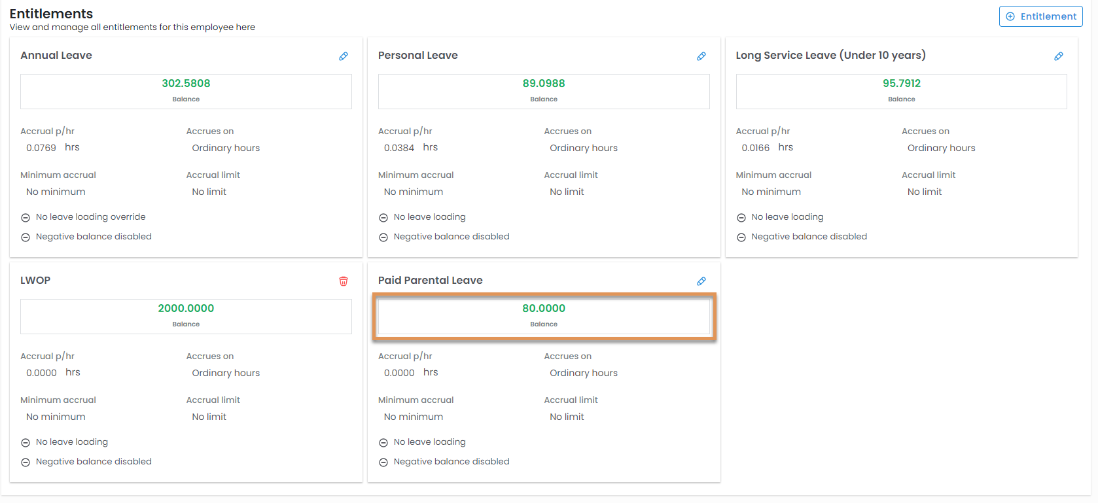Click the Annual Leave negative balance disabled icon
This screenshot has width=1098, height=503.
26,237
